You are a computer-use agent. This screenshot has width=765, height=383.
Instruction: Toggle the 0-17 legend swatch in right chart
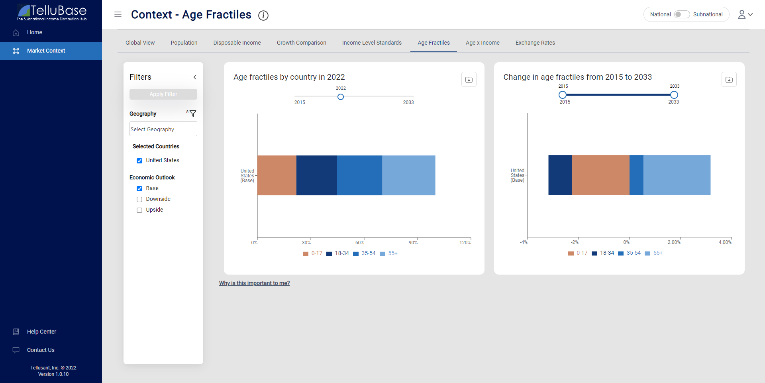[571, 253]
